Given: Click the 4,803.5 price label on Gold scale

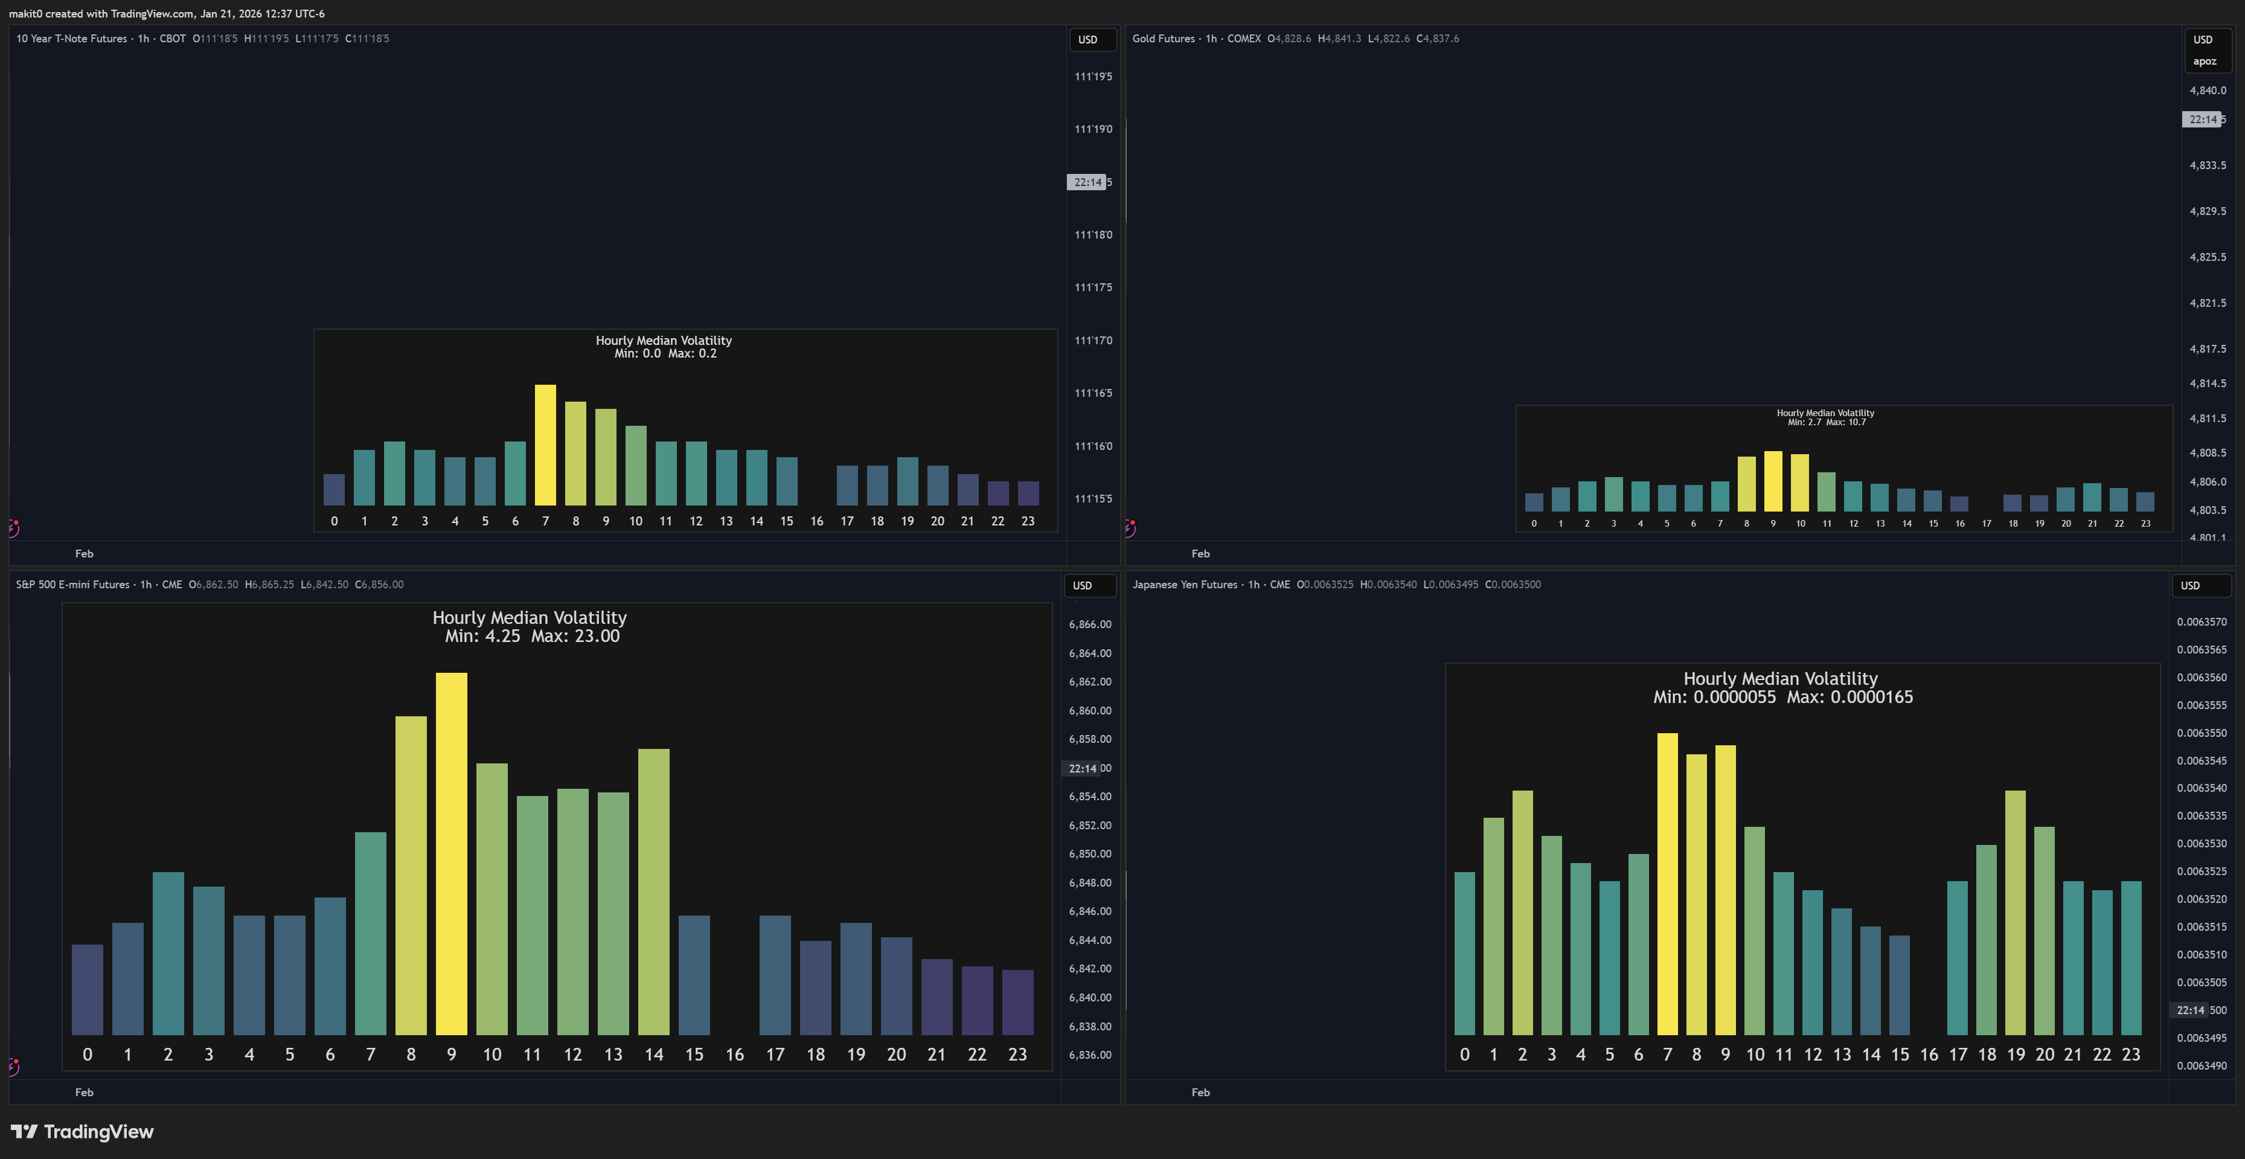Looking at the screenshot, I should 2208,510.
